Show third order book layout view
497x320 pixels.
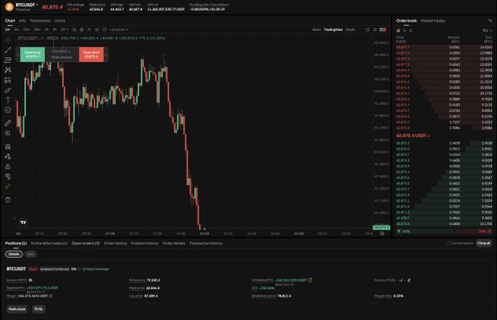[411, 31]
